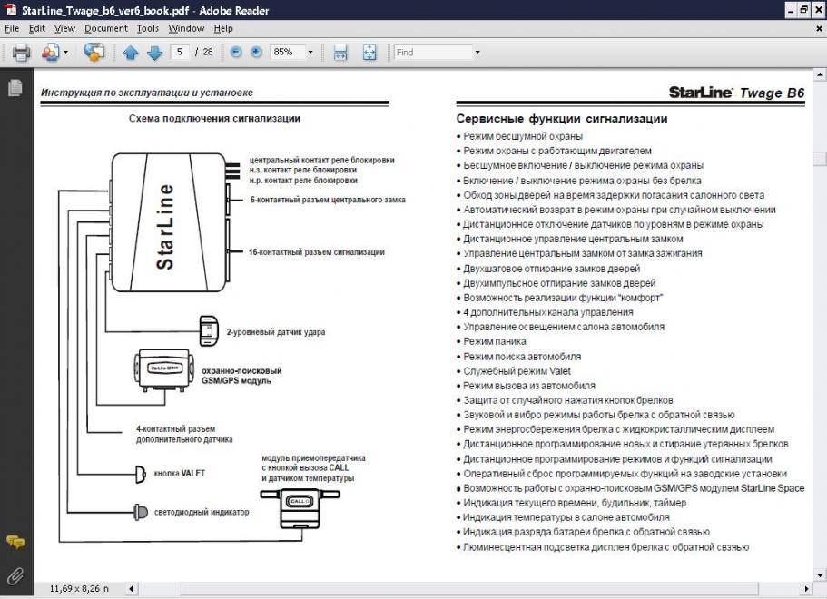The width and height of the screenshot is (827, 599).
Task: Click the vertical scrollbar down arrow
Action: (820, 575)
